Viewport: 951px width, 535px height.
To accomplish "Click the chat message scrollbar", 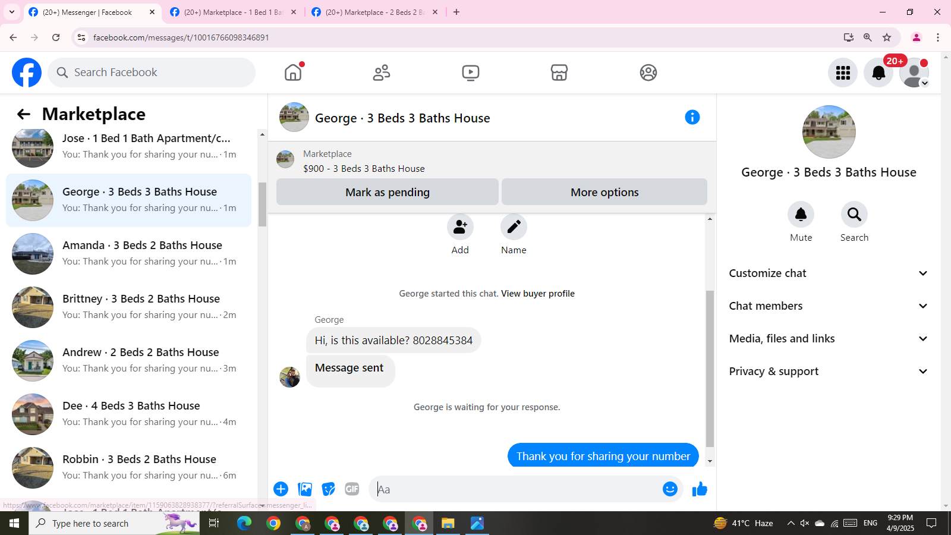I will tap(710, 369).
